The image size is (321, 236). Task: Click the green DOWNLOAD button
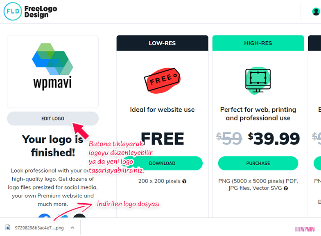pos(162,163)
